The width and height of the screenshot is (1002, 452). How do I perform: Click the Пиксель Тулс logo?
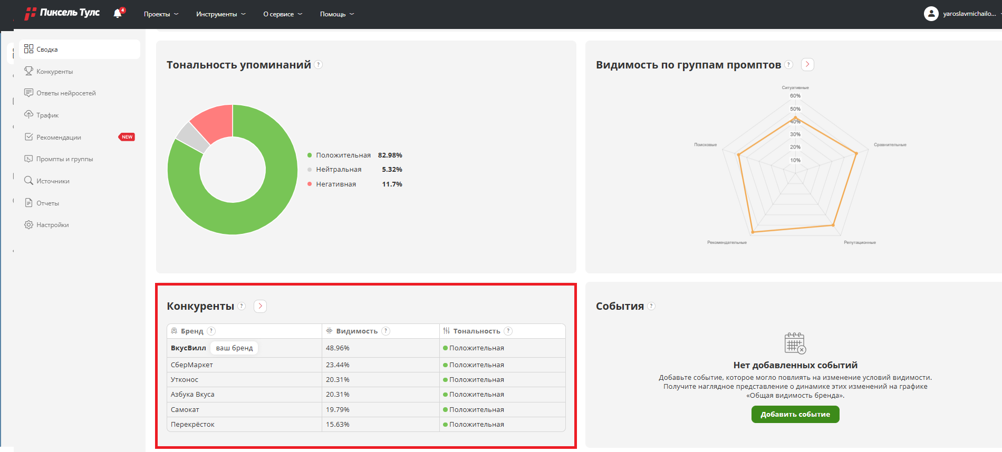tap(62, 13)
